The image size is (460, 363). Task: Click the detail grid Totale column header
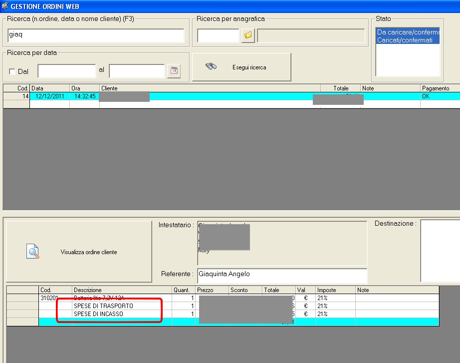coord(279,290)
